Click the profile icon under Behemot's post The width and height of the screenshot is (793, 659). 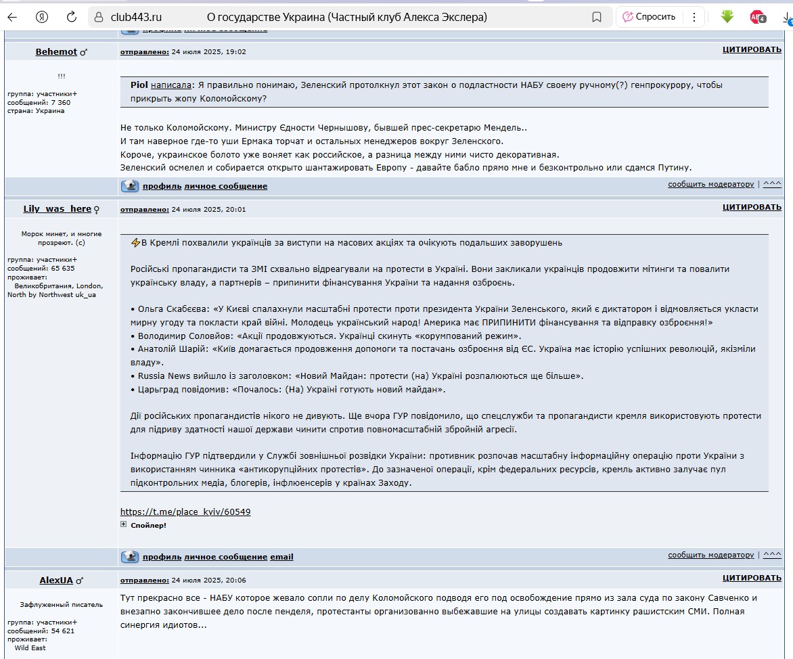[130, 186]
